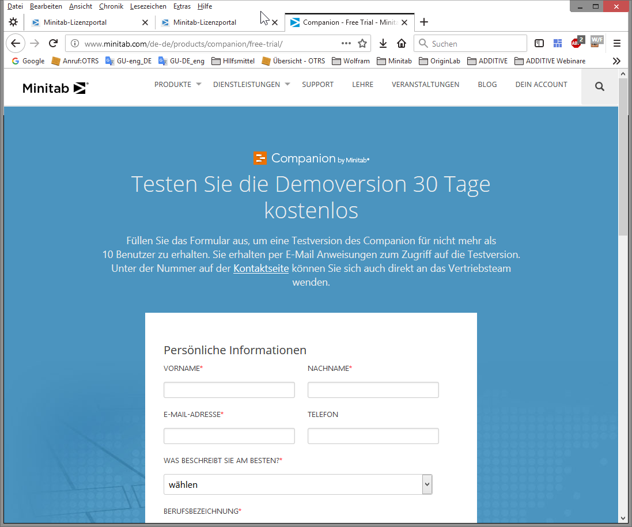Switch to the second Minitab-Lizenzportal tab

[x=220, y=22]
